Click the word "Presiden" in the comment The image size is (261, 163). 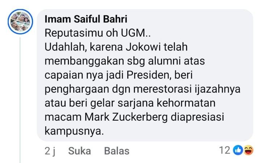coord(146,75)
